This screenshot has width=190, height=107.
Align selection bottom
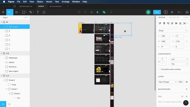(x=180, y=23)
